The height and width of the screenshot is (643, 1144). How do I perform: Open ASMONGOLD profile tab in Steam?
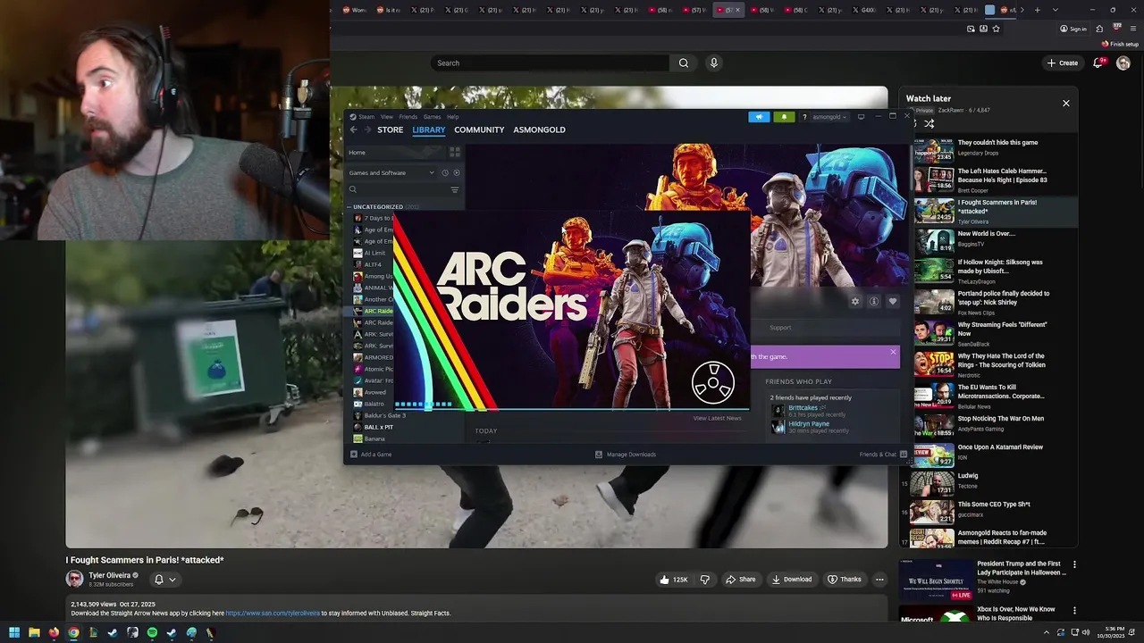point(539,129)
